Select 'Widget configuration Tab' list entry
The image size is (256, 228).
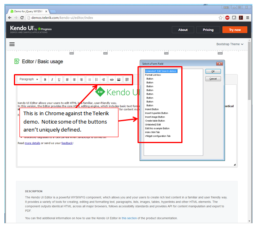pyautogui.click(x=158, y=136)
